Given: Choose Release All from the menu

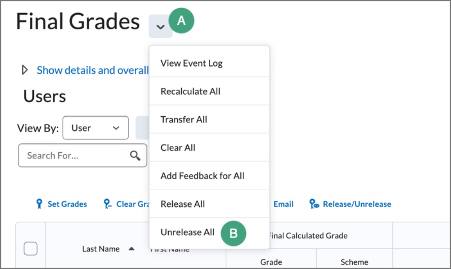Looking at the screenshot, I should click(182, 204).
